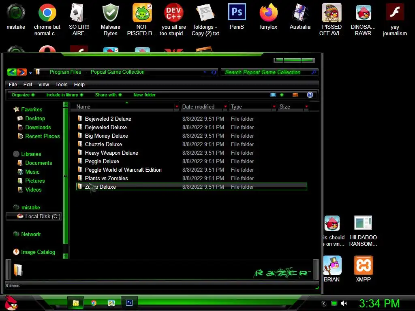Open Share with dropdown
This screenshot has width=415, height=311.
pos(108,95)
